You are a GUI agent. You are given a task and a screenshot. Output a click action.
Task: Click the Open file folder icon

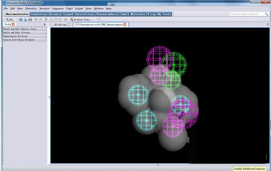tap(21, 19)
